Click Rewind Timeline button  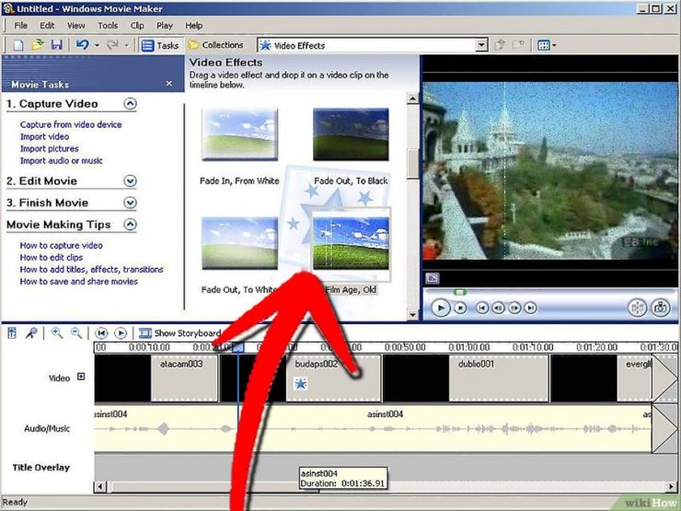pyautogui.click(x=101, y=333)
